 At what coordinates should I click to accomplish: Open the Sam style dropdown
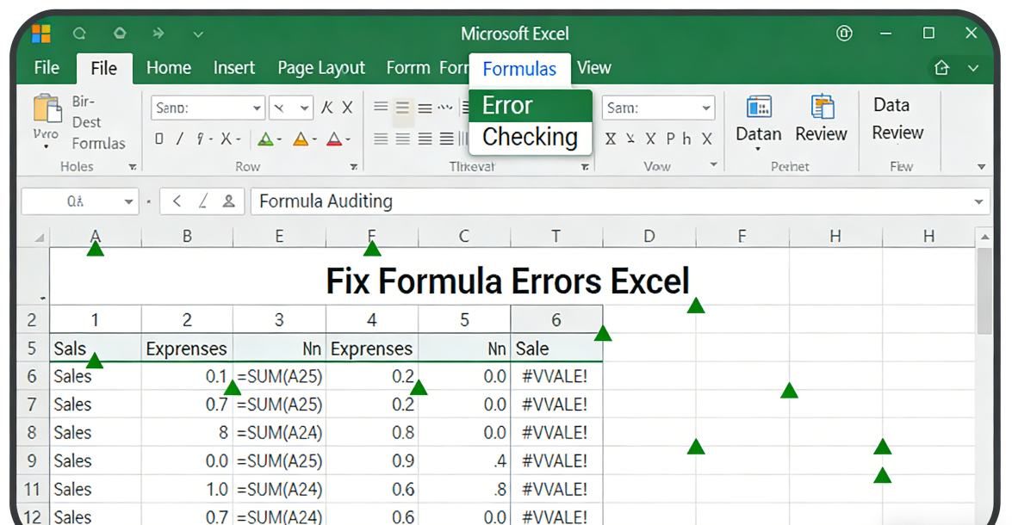click(x=706, y=108)
